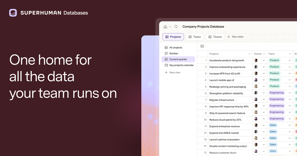Select the 'Reduce customer churn' cell
Image resolution: width=297 pixels, height=156 pixels.
tap(230, 153)
